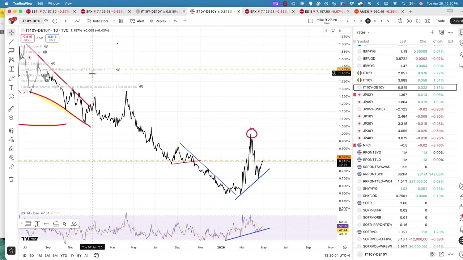The width and height of the screenshot is (463, 260).
Task: Take a chart snapshot with camera
Action: (x=428, y=21)
